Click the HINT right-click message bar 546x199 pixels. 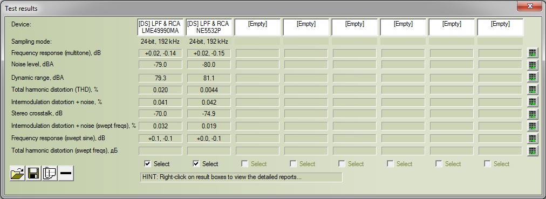pos(241,177)
